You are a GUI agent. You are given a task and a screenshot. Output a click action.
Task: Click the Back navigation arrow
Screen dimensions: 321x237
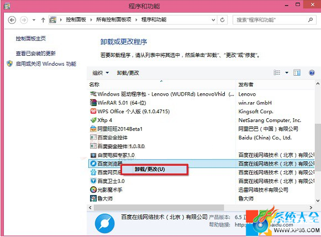tap(12, 20)
